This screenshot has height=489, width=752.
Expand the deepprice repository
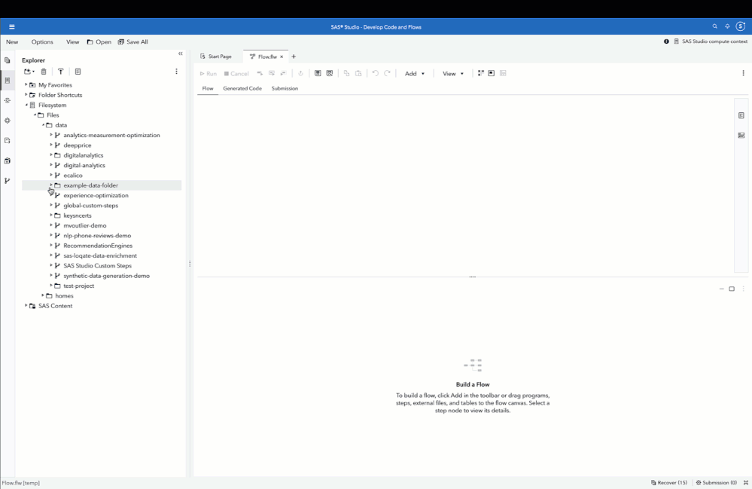51,145
